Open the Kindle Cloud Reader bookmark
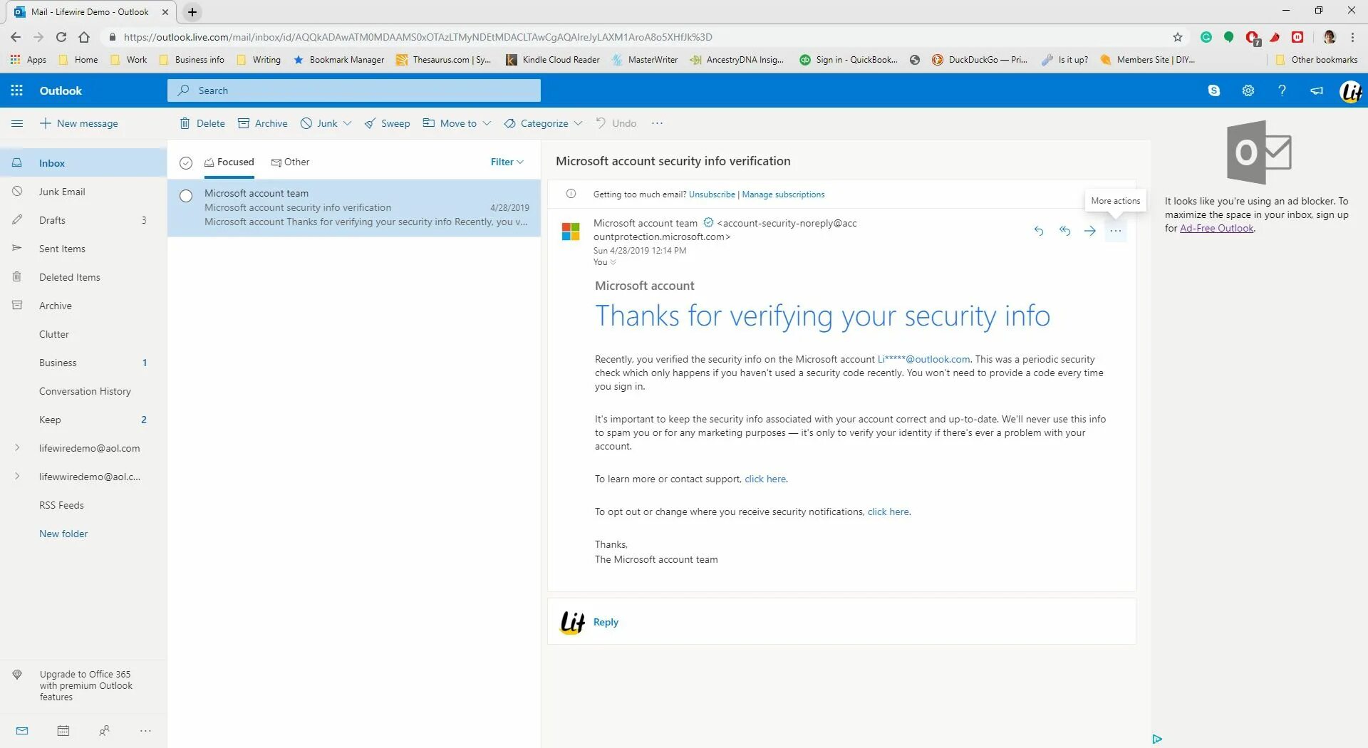The image size is (1368, 748). point(553,60)
